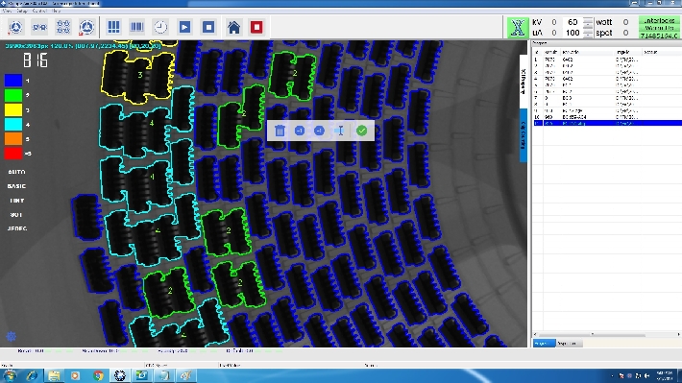Open Chrome from the Windows taskbar
682x383 pixels.
point(98,375)
